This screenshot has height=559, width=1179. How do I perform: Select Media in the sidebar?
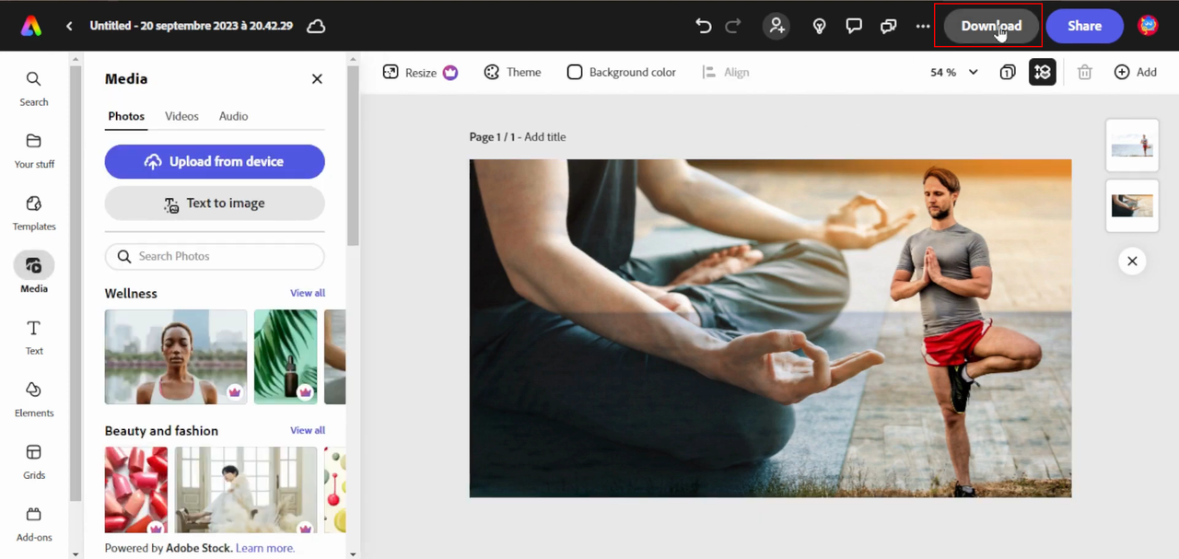[34, 273]
